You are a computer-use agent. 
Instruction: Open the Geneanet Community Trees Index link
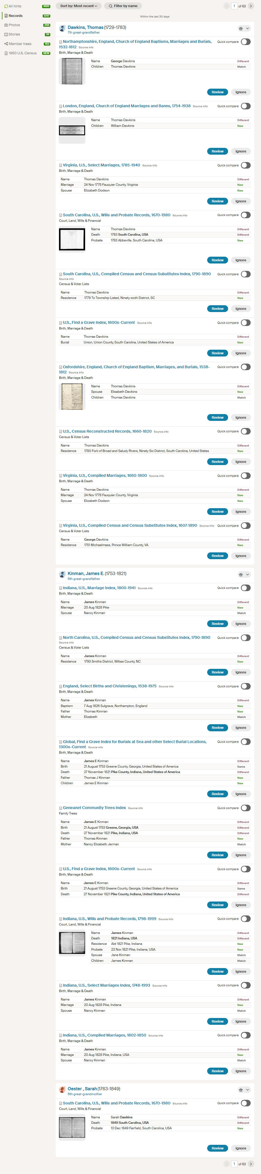[94, 808]
